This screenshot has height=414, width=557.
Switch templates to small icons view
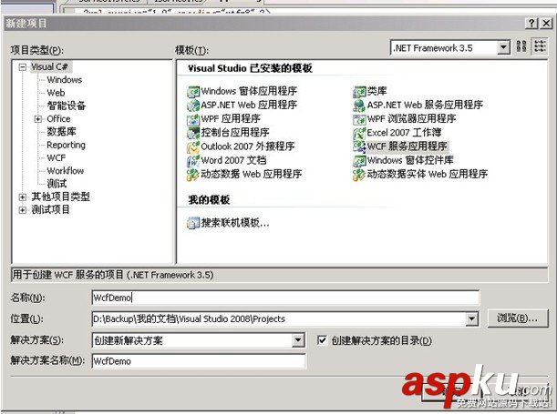[x=540, y=46]
